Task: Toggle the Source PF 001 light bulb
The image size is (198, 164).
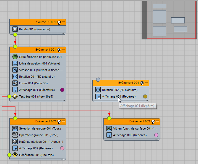Action: pos(59,22)
